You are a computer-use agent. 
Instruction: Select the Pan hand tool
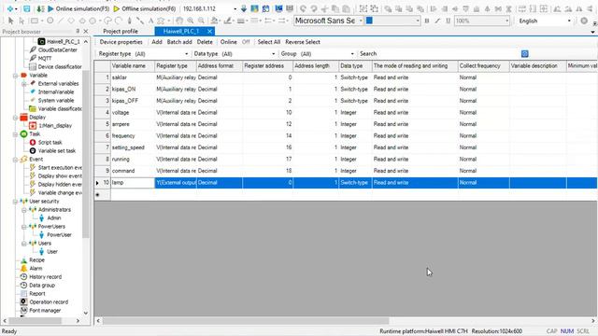tap(179, 21)
